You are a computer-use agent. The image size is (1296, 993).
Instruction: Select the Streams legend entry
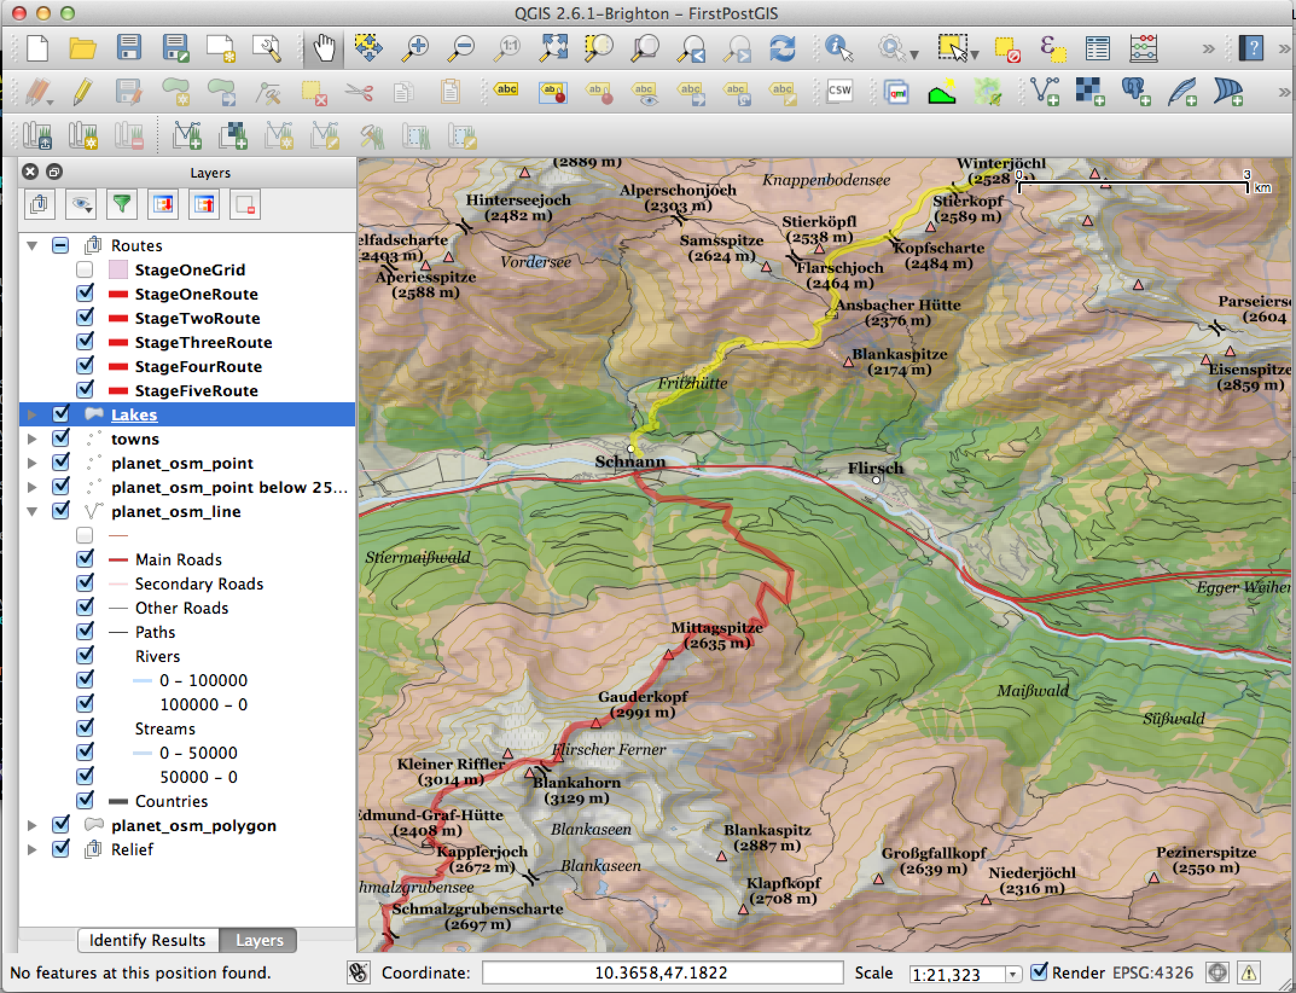(x=165, y=728)
